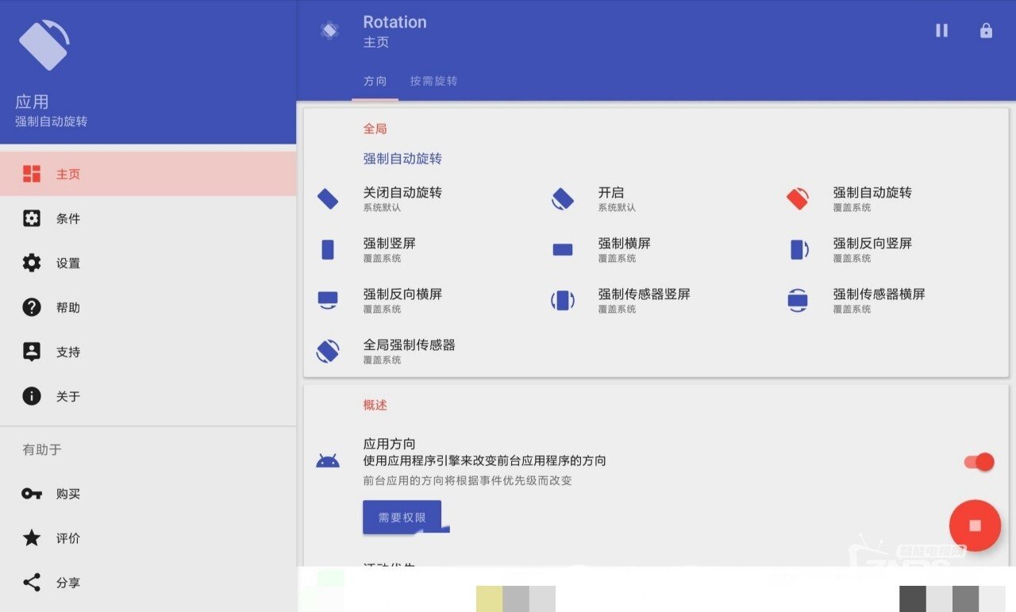Image resolution: width=1016 pixels, height=612 pixels.
Task: Click the 强制反向竖屏 label text
Action: (x=872, y=243)
